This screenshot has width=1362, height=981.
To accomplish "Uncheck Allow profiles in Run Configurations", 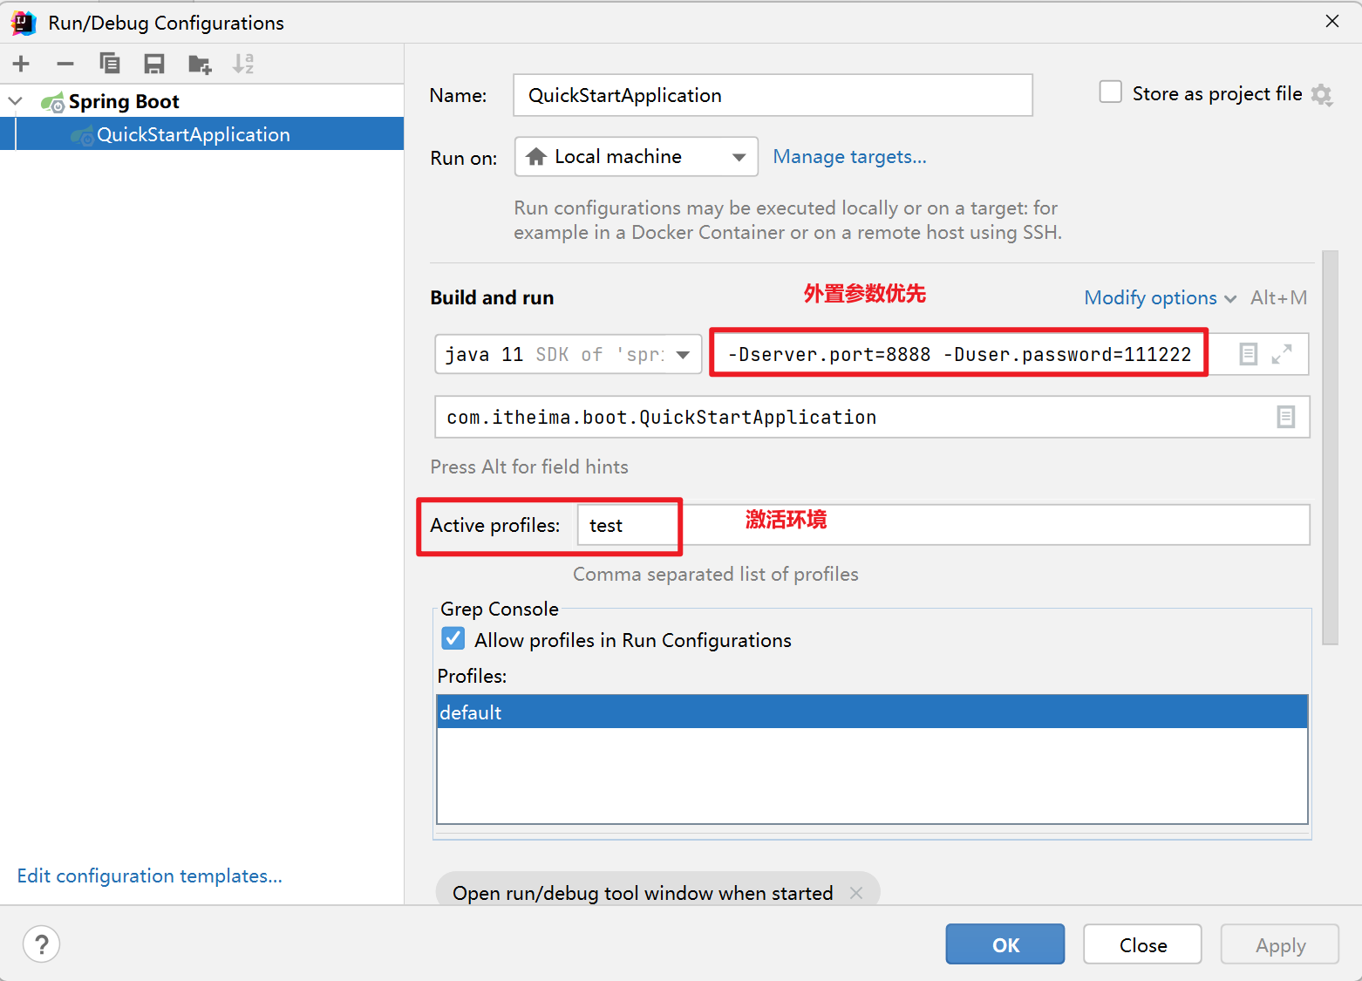I will (x=453, y=639).
